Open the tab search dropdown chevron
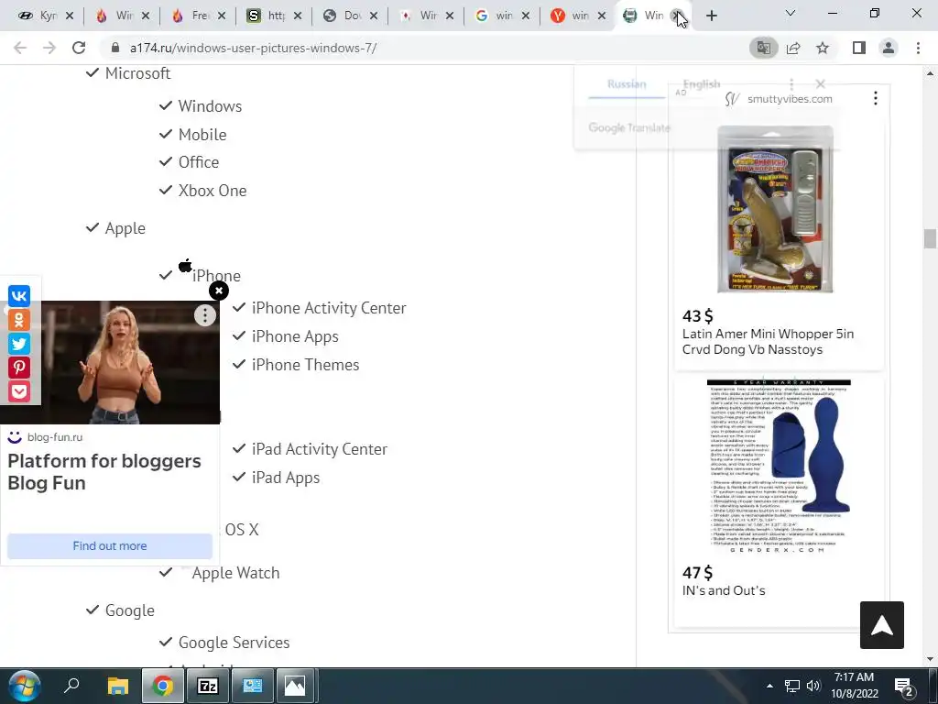 (x=791, y=13)
